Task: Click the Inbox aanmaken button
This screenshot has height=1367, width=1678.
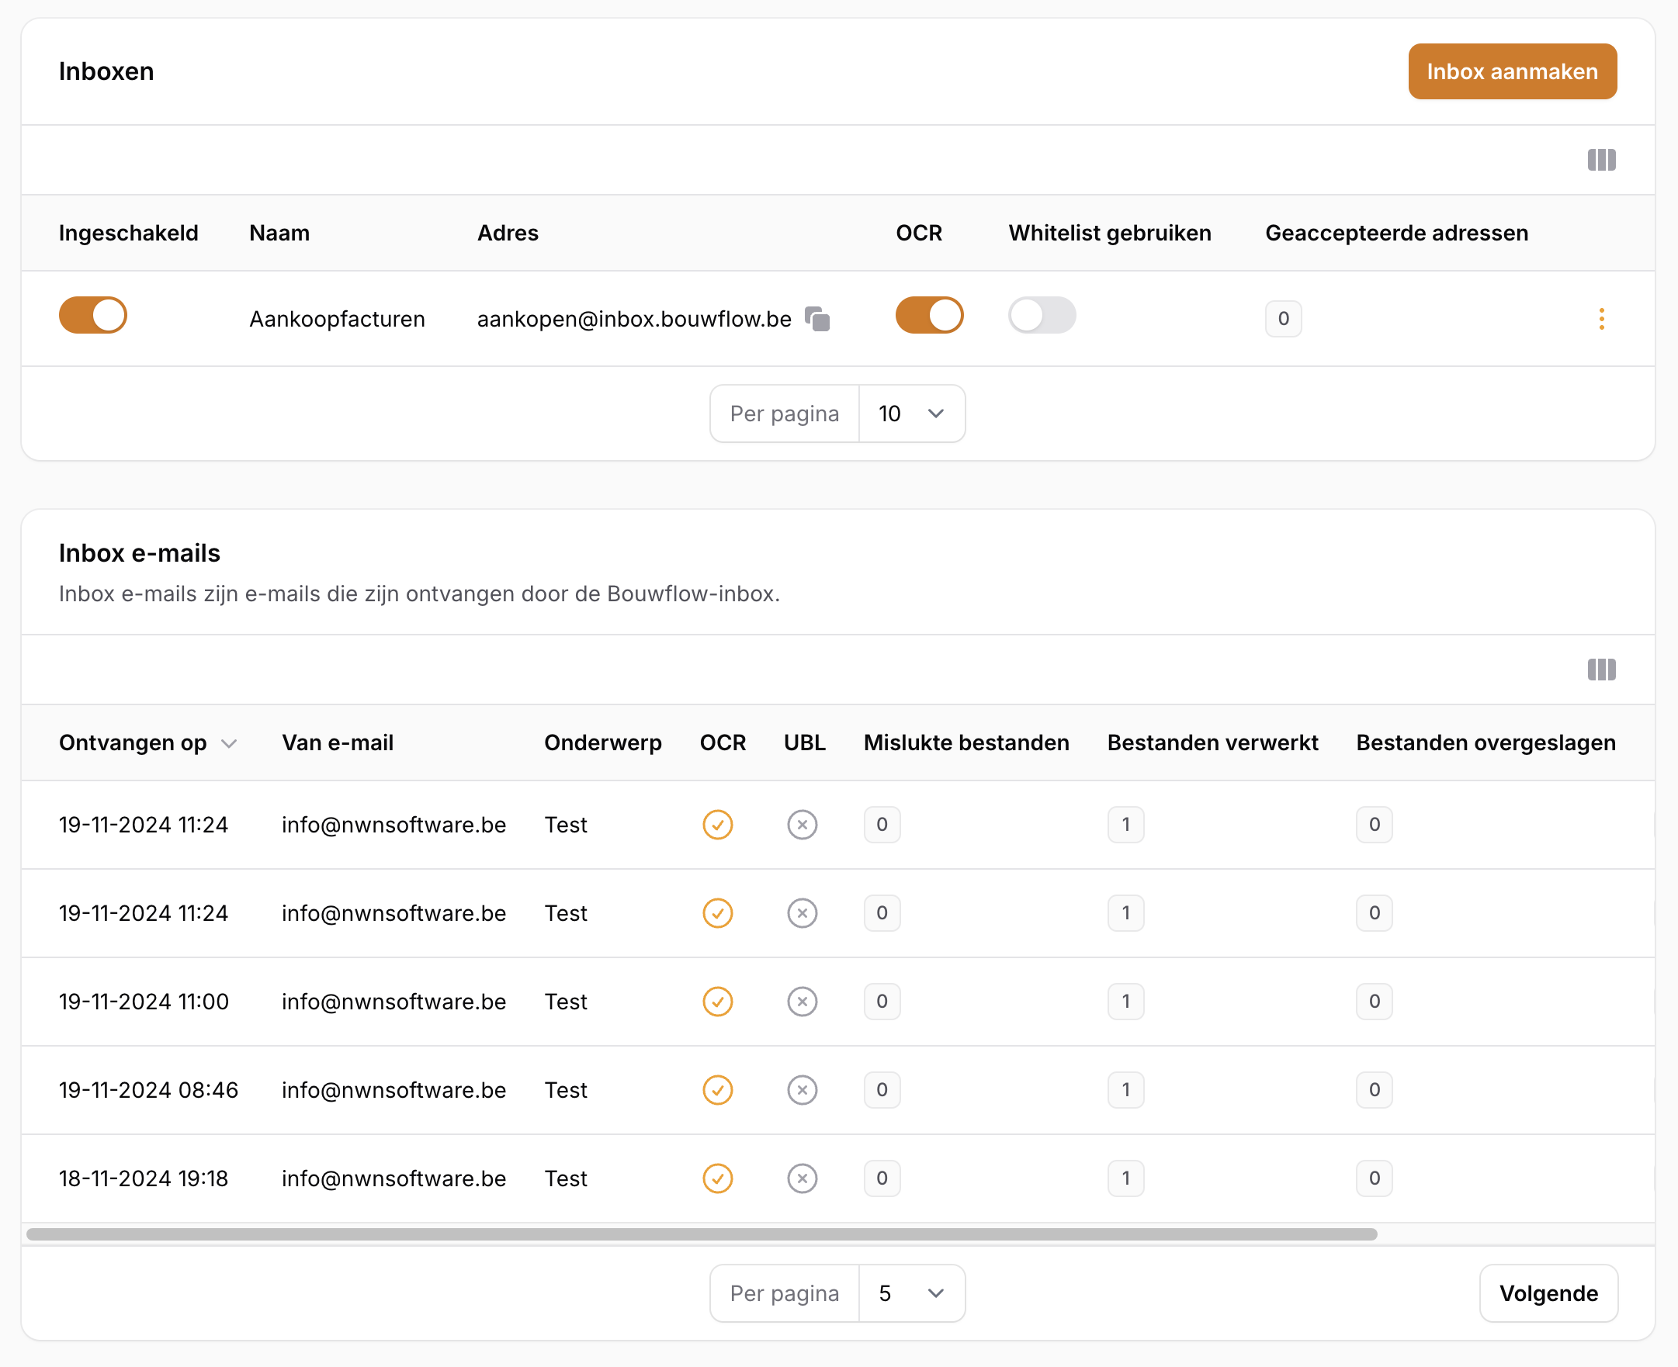Action: click(1511, 71)
